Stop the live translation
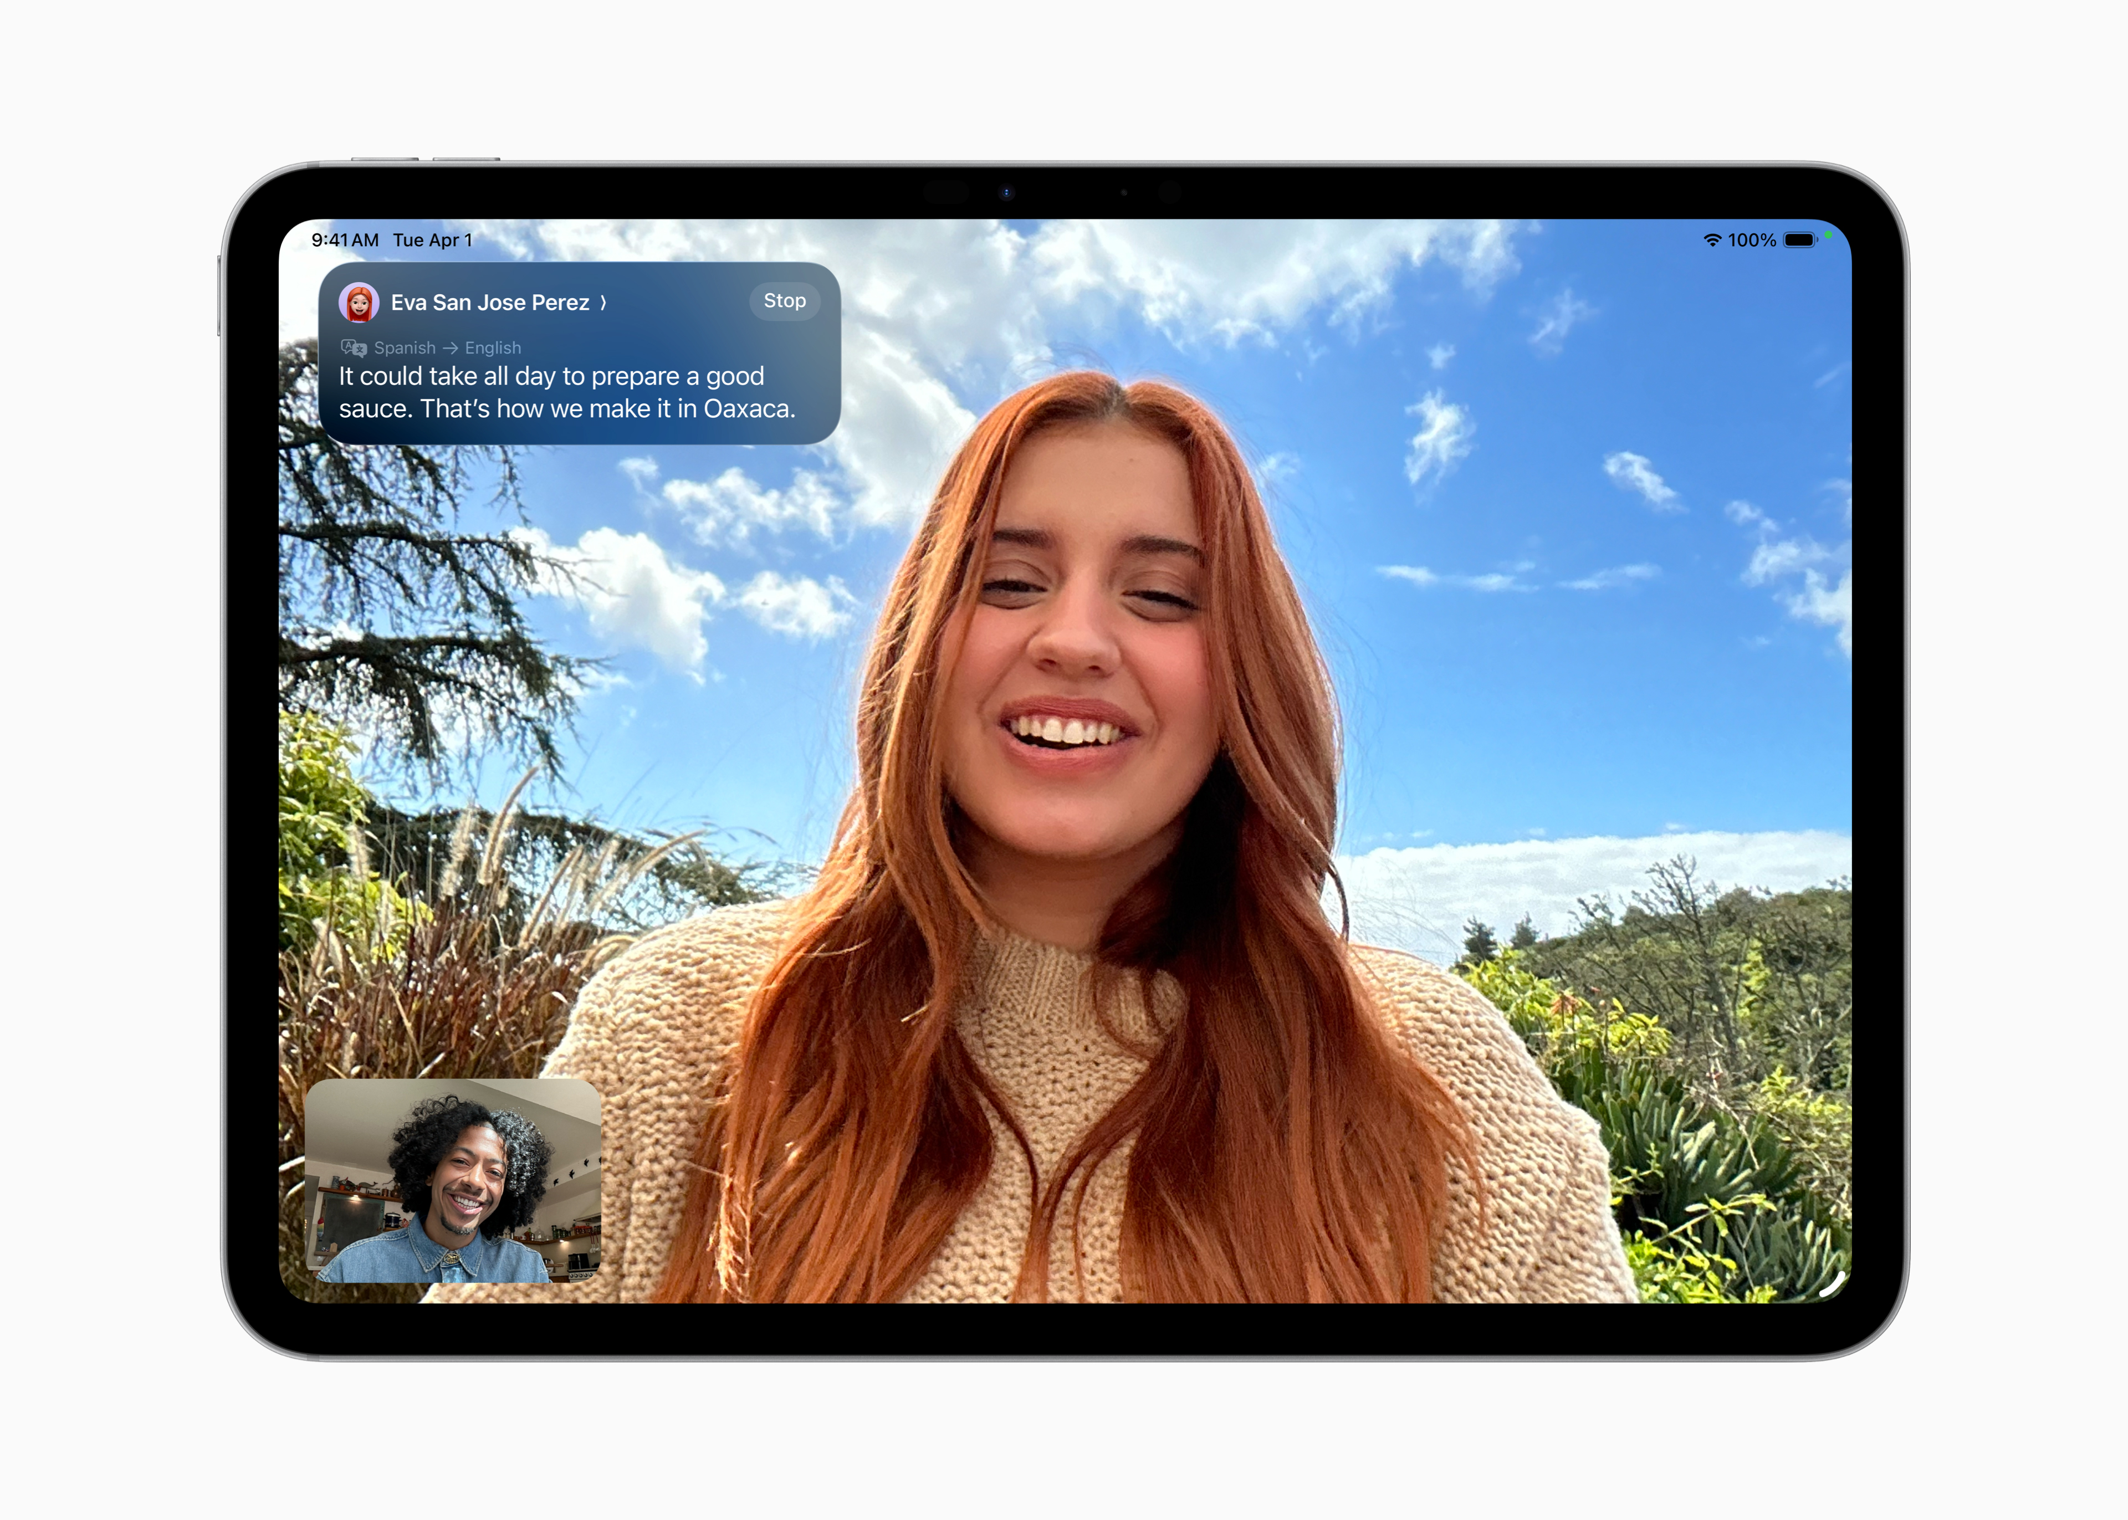Viewport: 2128px width, 1520px height. click(786, 301)
